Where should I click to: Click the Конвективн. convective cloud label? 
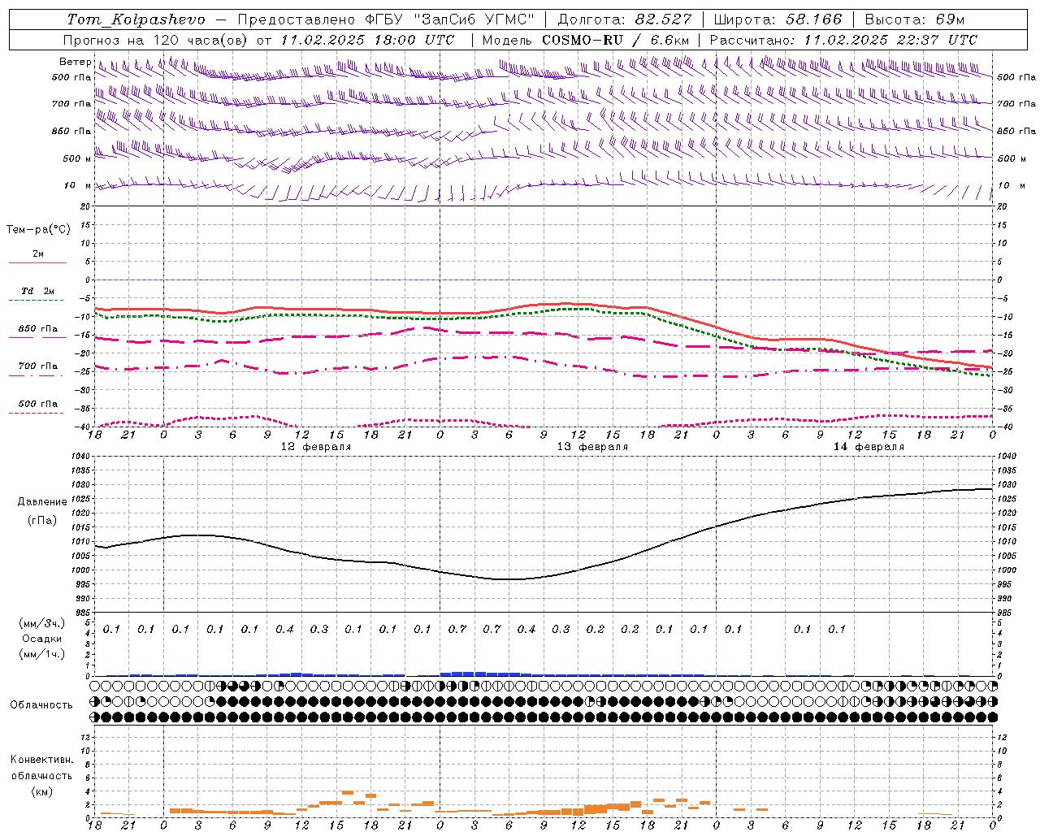click(41, 760)
